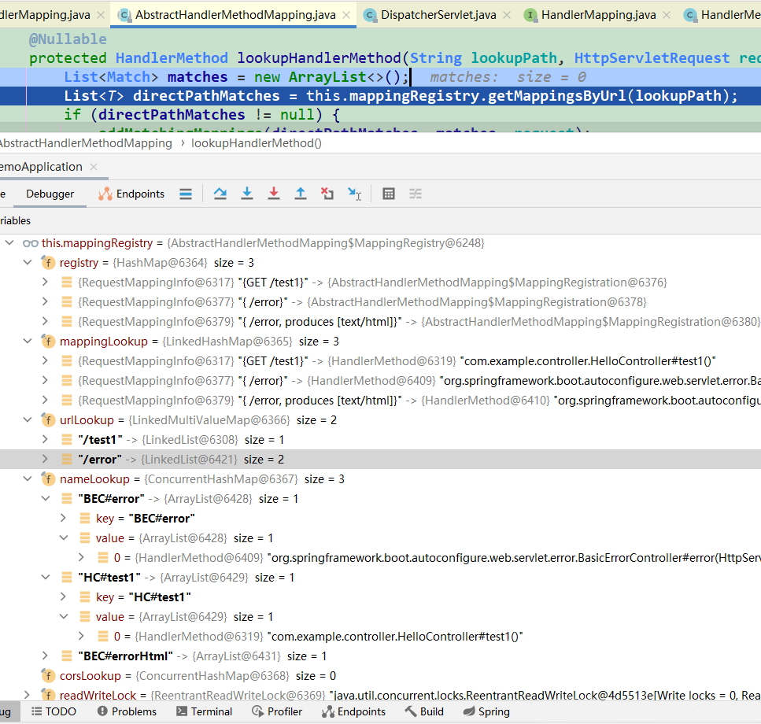Close the DemoApplication debug session tab
This screenshot has width=761, height=724.
pyautogui.click(x=94, y=167)
